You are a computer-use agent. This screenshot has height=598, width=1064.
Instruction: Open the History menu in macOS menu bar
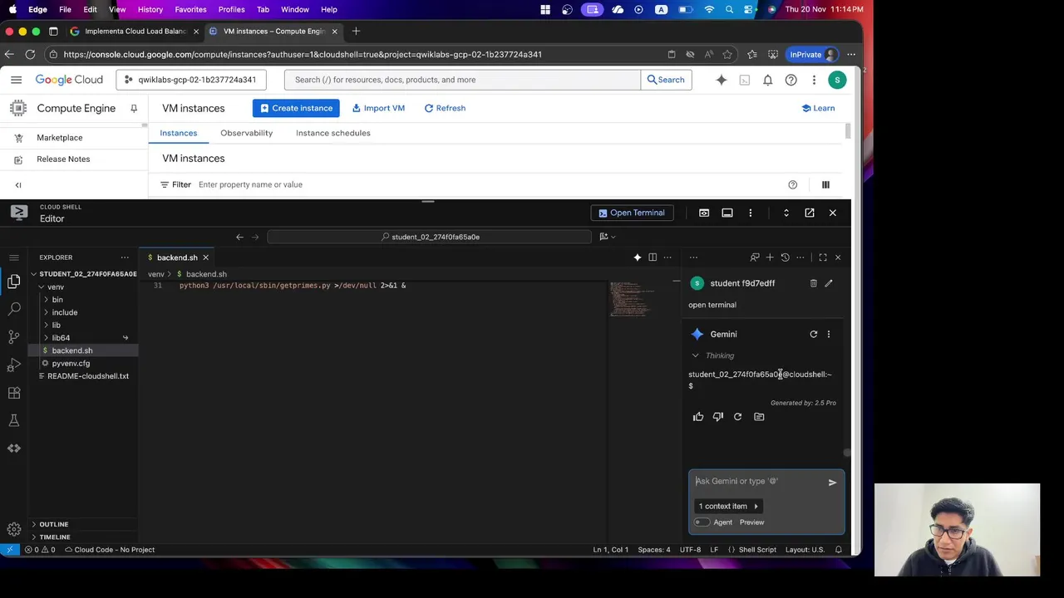(150, 9)
